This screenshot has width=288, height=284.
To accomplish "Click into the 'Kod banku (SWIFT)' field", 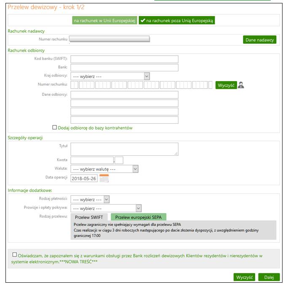I will coord(124,59).
